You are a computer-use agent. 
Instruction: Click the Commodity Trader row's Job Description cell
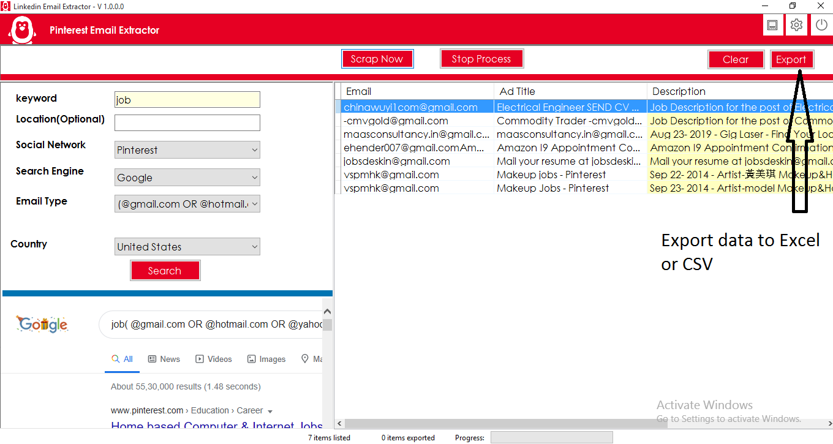(x=740, y=121)
